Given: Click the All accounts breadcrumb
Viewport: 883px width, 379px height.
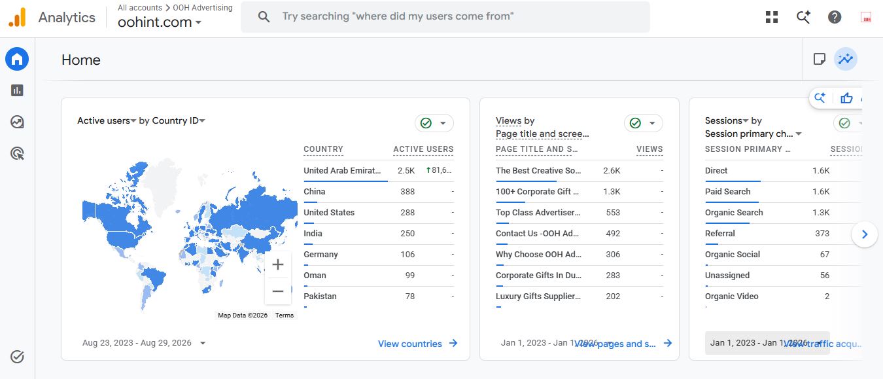Looking at the screenshot, I should tap(140, 8).
